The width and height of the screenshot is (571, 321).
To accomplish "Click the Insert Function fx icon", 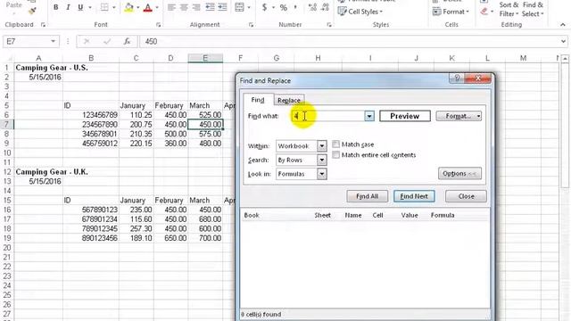I will click(127, 42).
